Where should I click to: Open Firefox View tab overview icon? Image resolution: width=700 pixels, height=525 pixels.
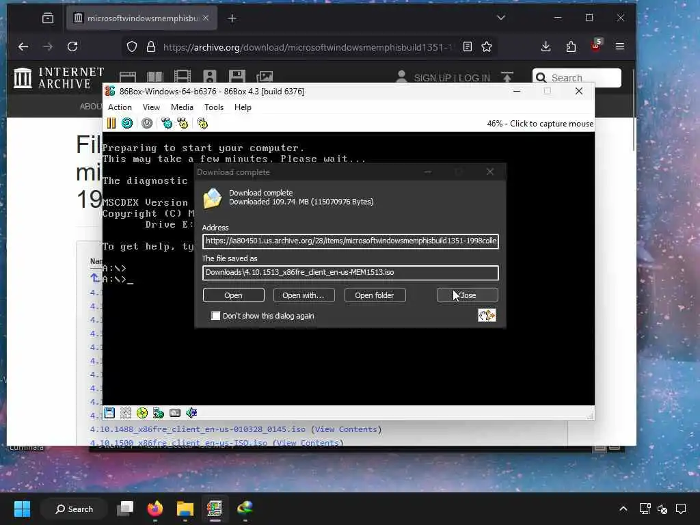click(48, 18)
